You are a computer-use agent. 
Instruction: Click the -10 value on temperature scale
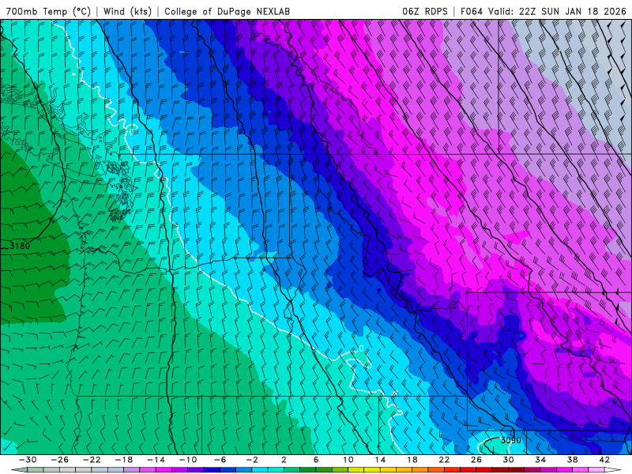(188, 460)
